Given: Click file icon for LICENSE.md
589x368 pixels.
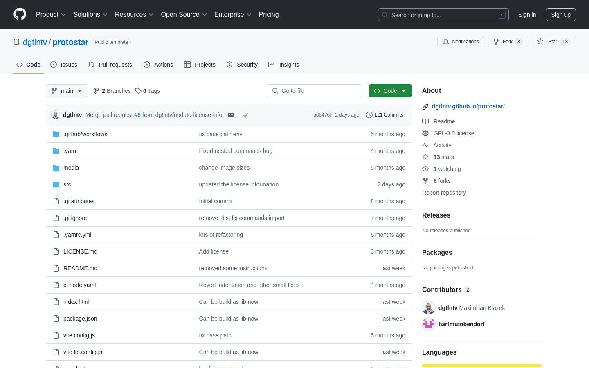Looking at the screenshot, I should 56,251.
